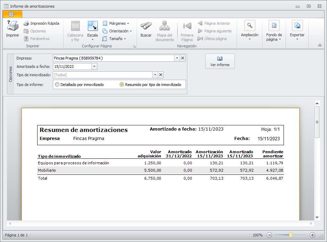Click the Ampliación magnifier icon
The height and width of the screenshot is (242, 327).
[250, 26]
